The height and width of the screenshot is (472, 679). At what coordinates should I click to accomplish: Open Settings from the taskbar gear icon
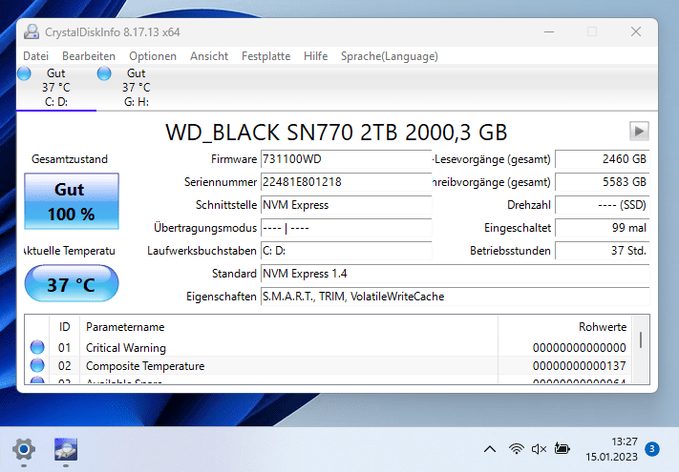point(24,449)
